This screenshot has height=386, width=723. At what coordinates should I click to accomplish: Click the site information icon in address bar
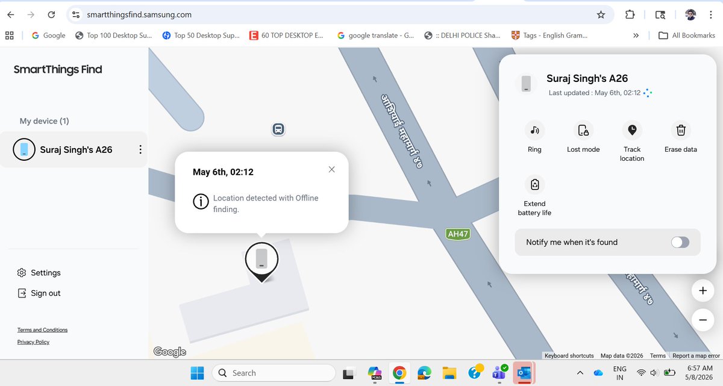point(75,14)
